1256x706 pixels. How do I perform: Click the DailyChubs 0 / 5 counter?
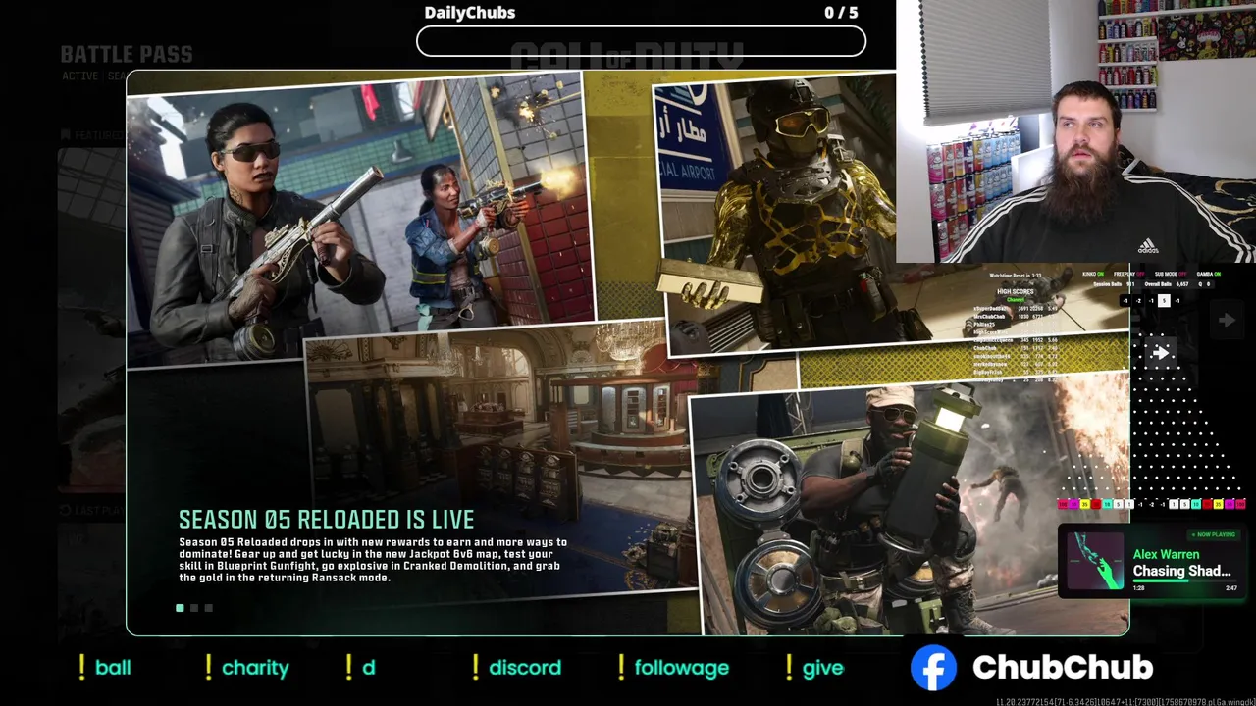[841, 13]
